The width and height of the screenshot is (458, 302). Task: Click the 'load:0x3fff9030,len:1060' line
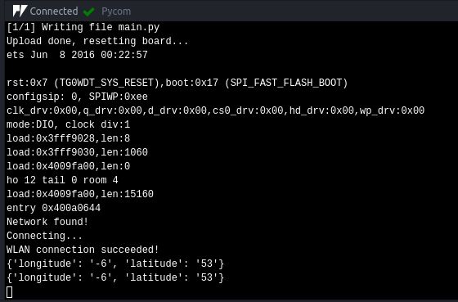(x=77, y=152)
